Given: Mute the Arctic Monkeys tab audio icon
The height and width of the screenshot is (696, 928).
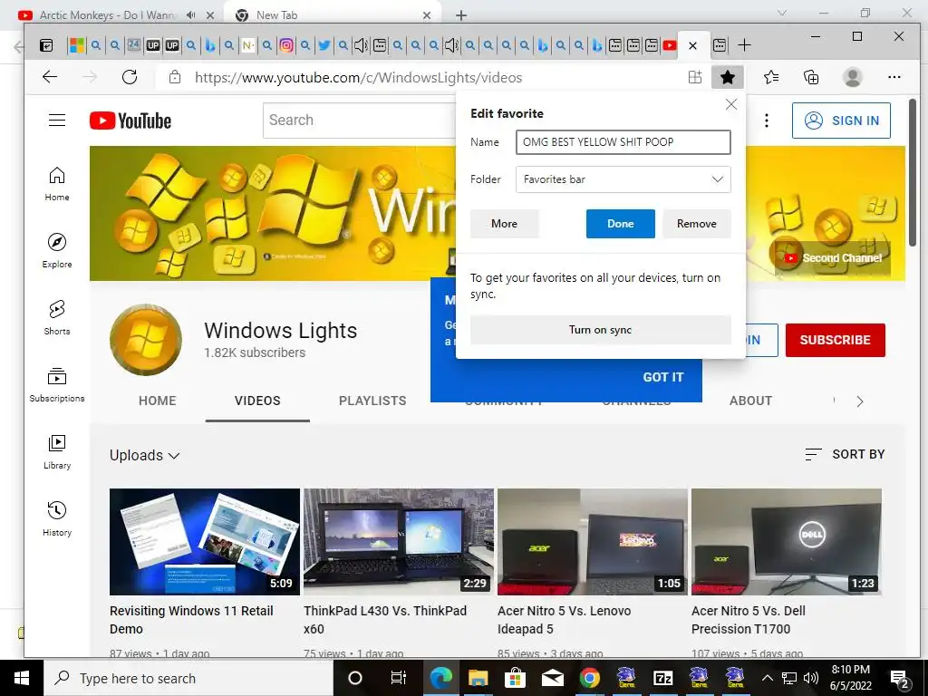Looking at the screenshot, I should click(190, 15).
